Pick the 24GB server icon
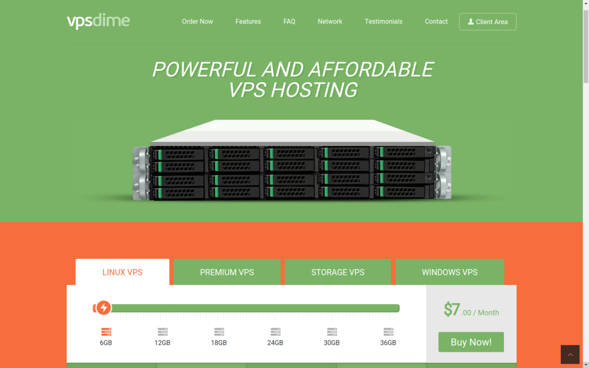Screen dimensions: 589x368 tap(276, 332)
